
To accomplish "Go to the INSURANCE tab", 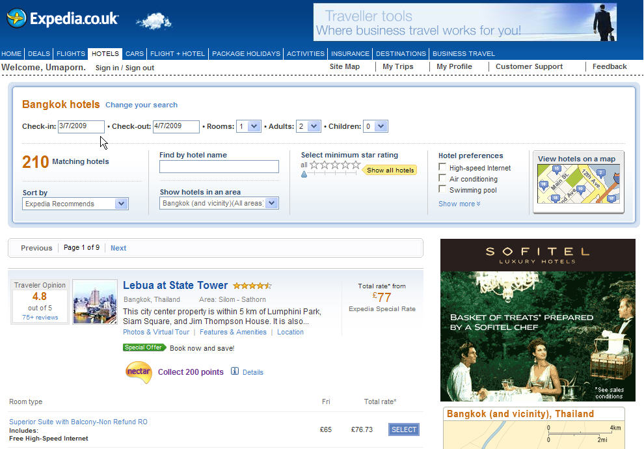I will pos(350,53).
